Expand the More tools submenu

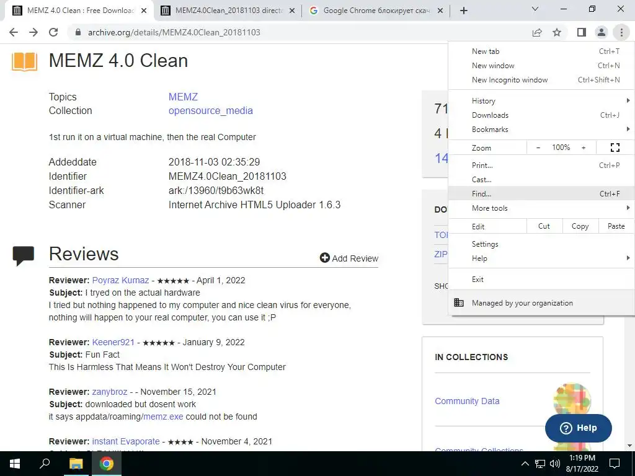tap(541, 208)
